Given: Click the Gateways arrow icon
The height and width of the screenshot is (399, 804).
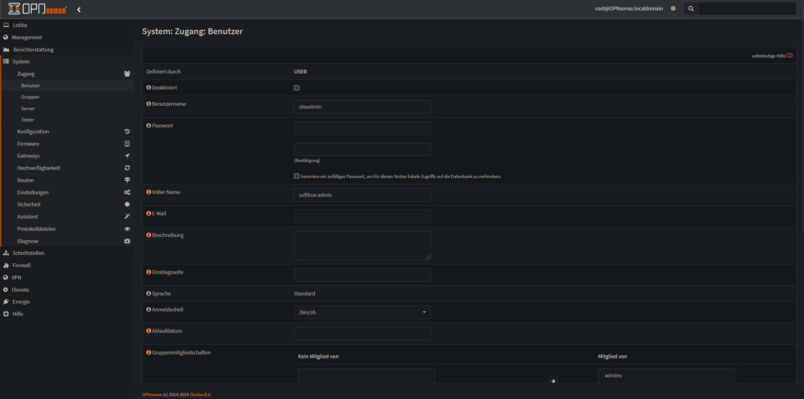Looking at the screenshot, I should (127, 156).
